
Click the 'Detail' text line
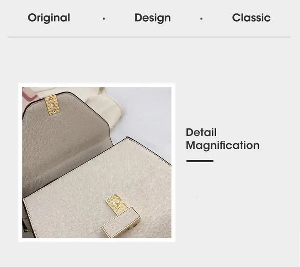201,132
